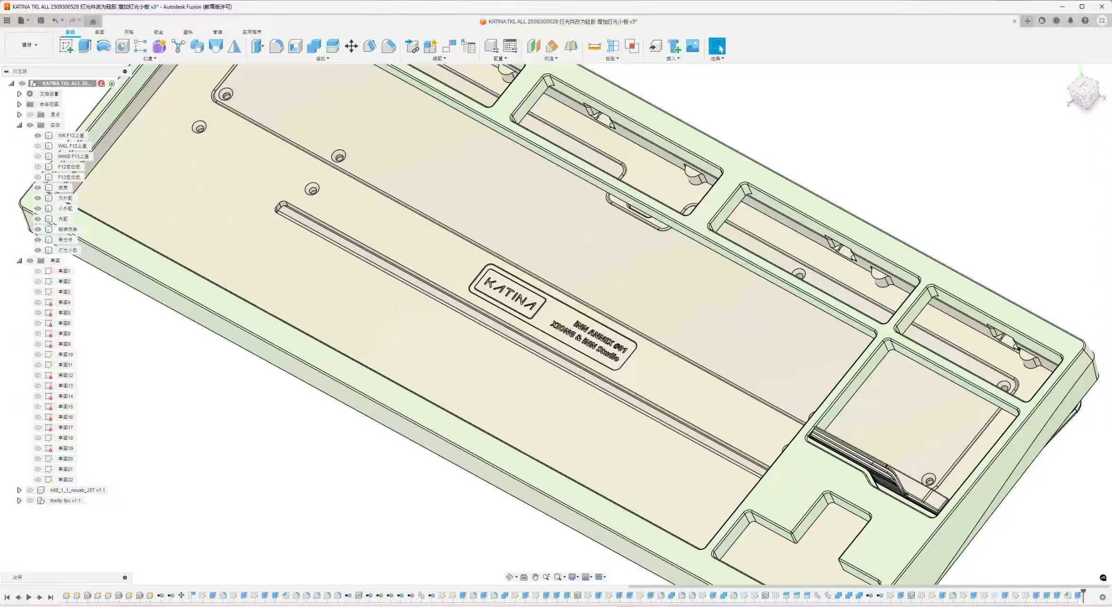Expand the h88_1_1_nousb_JST component

pos(19,490)
